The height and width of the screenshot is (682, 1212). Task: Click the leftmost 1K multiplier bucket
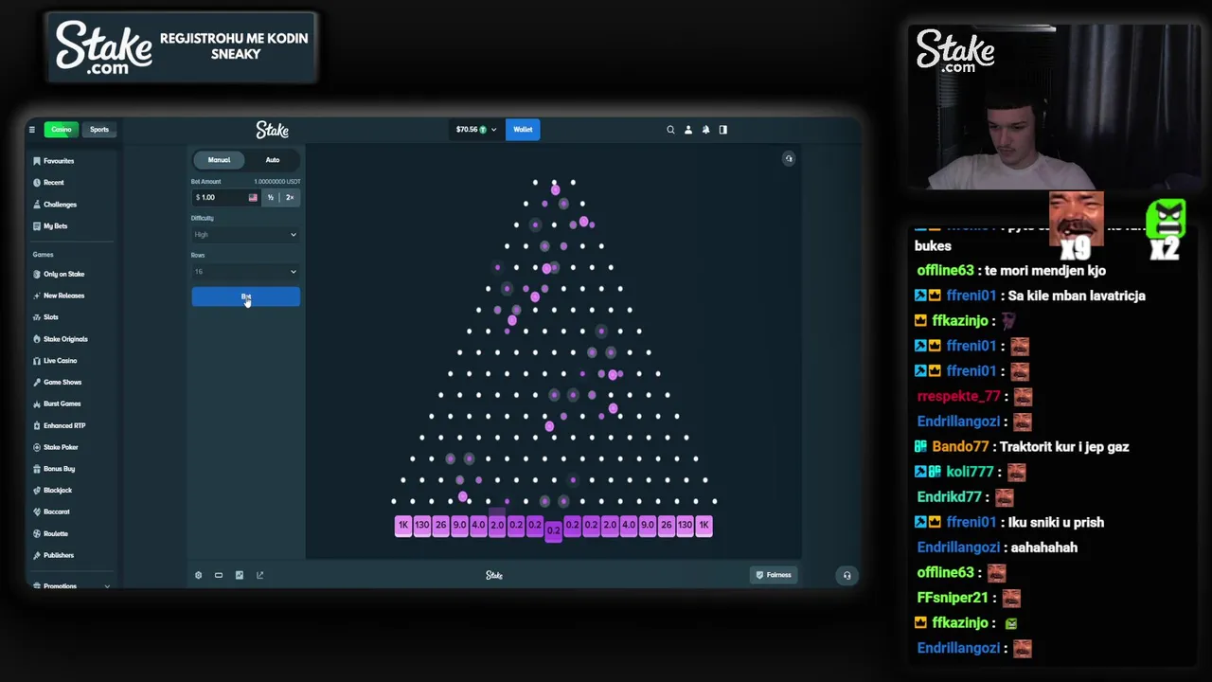[403, 525]
